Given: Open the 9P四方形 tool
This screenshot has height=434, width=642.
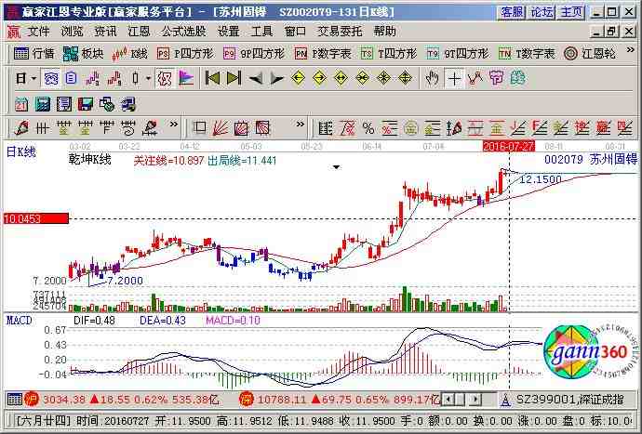Looking at the screenshot, I should pos(254,54).
